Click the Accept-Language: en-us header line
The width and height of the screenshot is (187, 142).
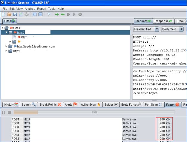154,55
